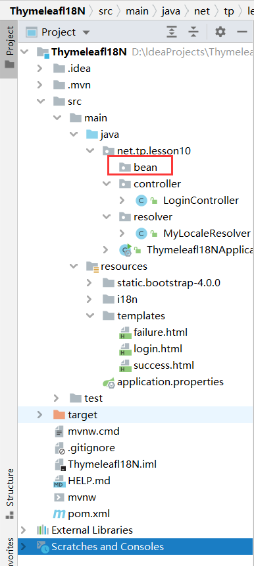Click the application.properties Spring icon

[x=109, y=382]
